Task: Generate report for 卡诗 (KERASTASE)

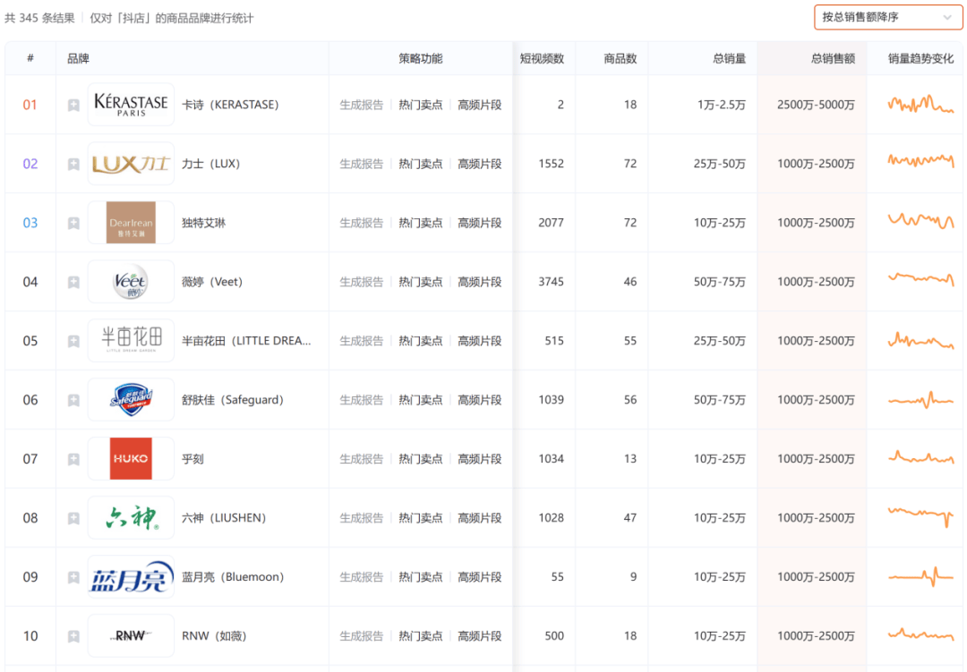Action: pos(362,105)
